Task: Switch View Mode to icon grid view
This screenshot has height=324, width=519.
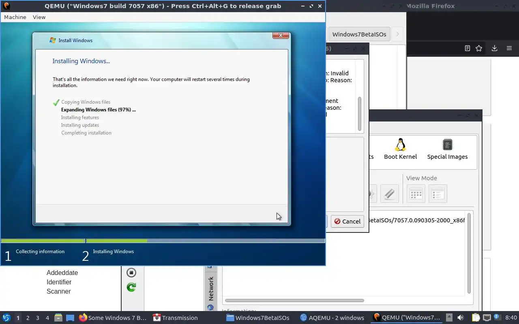Action: coord(416,194)
